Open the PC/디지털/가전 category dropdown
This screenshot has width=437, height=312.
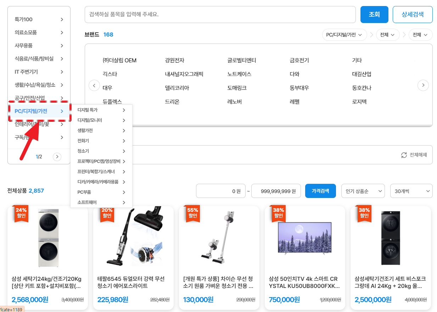(344, 35)
